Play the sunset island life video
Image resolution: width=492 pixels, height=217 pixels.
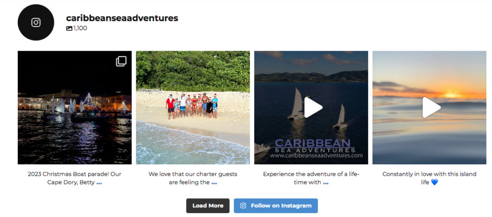pyautogui.click(x=431, y=107)
